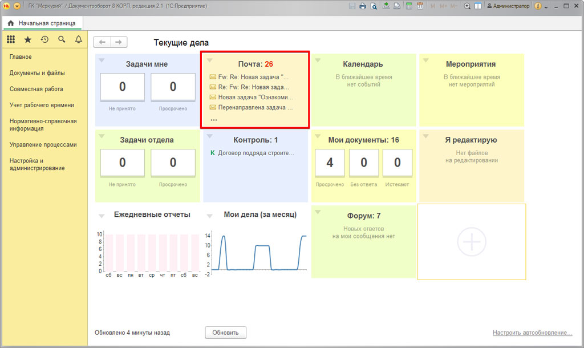This screenshot has width=584, height=348.
Task: Open main menu arrow next to 1C logo
Action: pyautogui.click(x=17, y=6)
